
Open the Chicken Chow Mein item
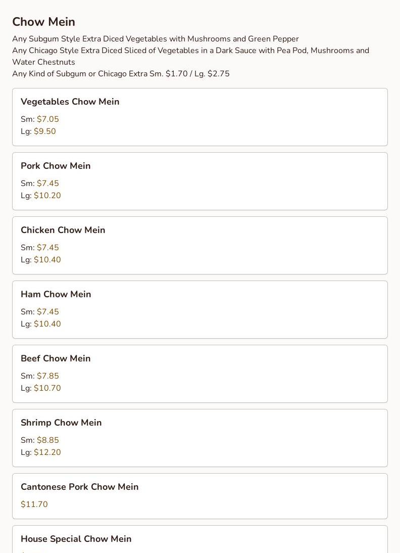[x=63, y=230]
